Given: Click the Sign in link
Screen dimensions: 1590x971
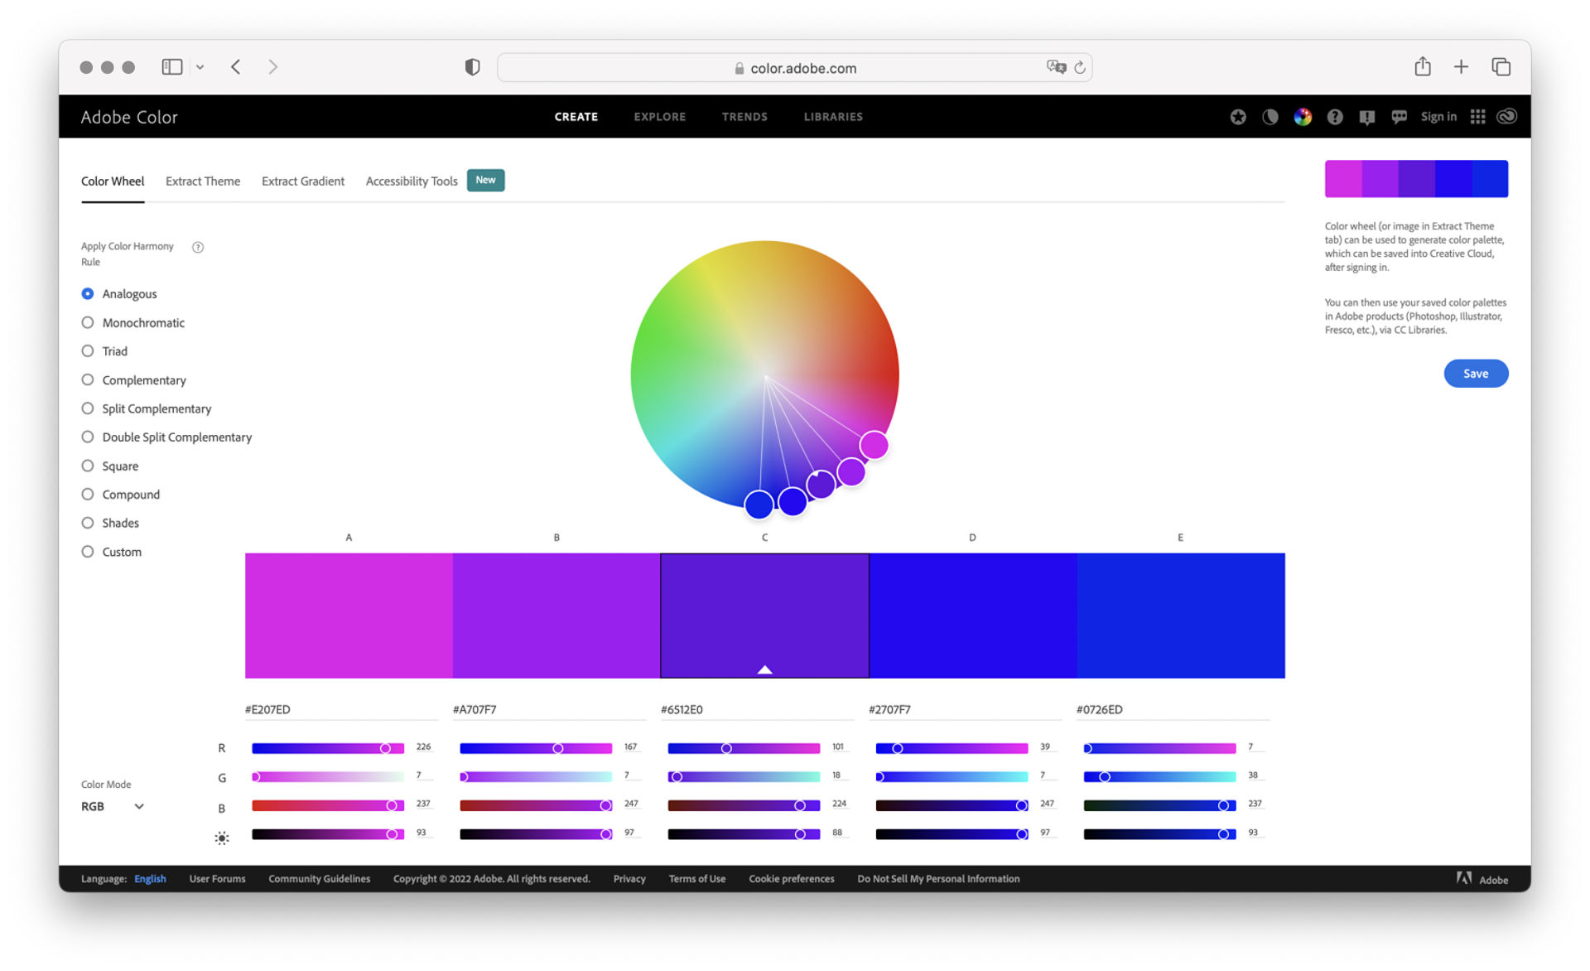Looking at the screenshot, I should (1438, 117).
